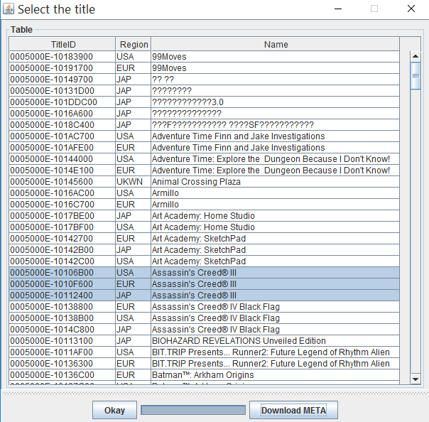The image size is (429, 422).
Task: Select USA Adventure Time Finn and Jake Investigations
Action: coord(276,136)
